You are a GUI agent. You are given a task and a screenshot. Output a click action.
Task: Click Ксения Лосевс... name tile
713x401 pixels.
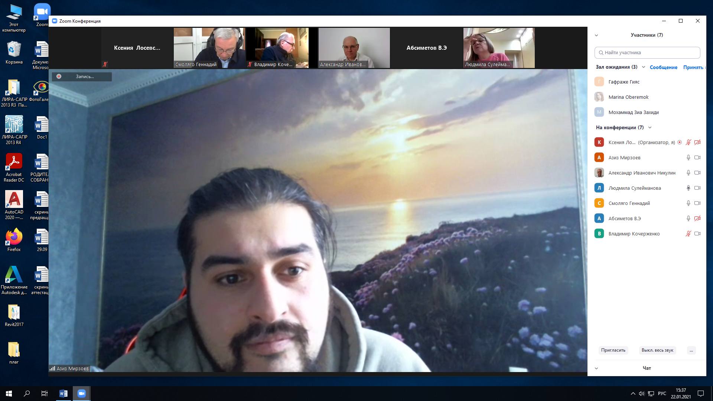[x=137, y=48]
